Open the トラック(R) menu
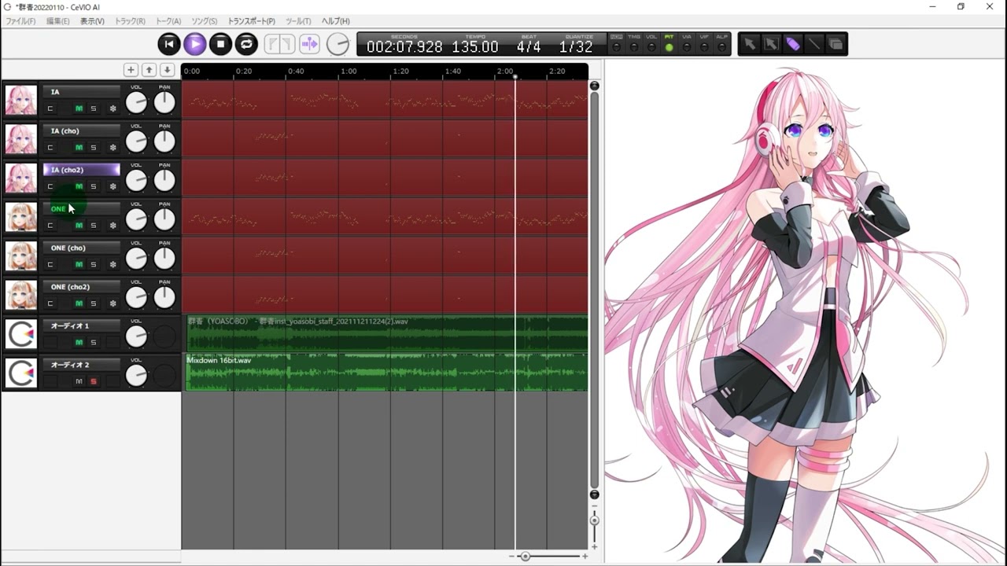The image size is (1007, 566). click(x=130, y=21)
